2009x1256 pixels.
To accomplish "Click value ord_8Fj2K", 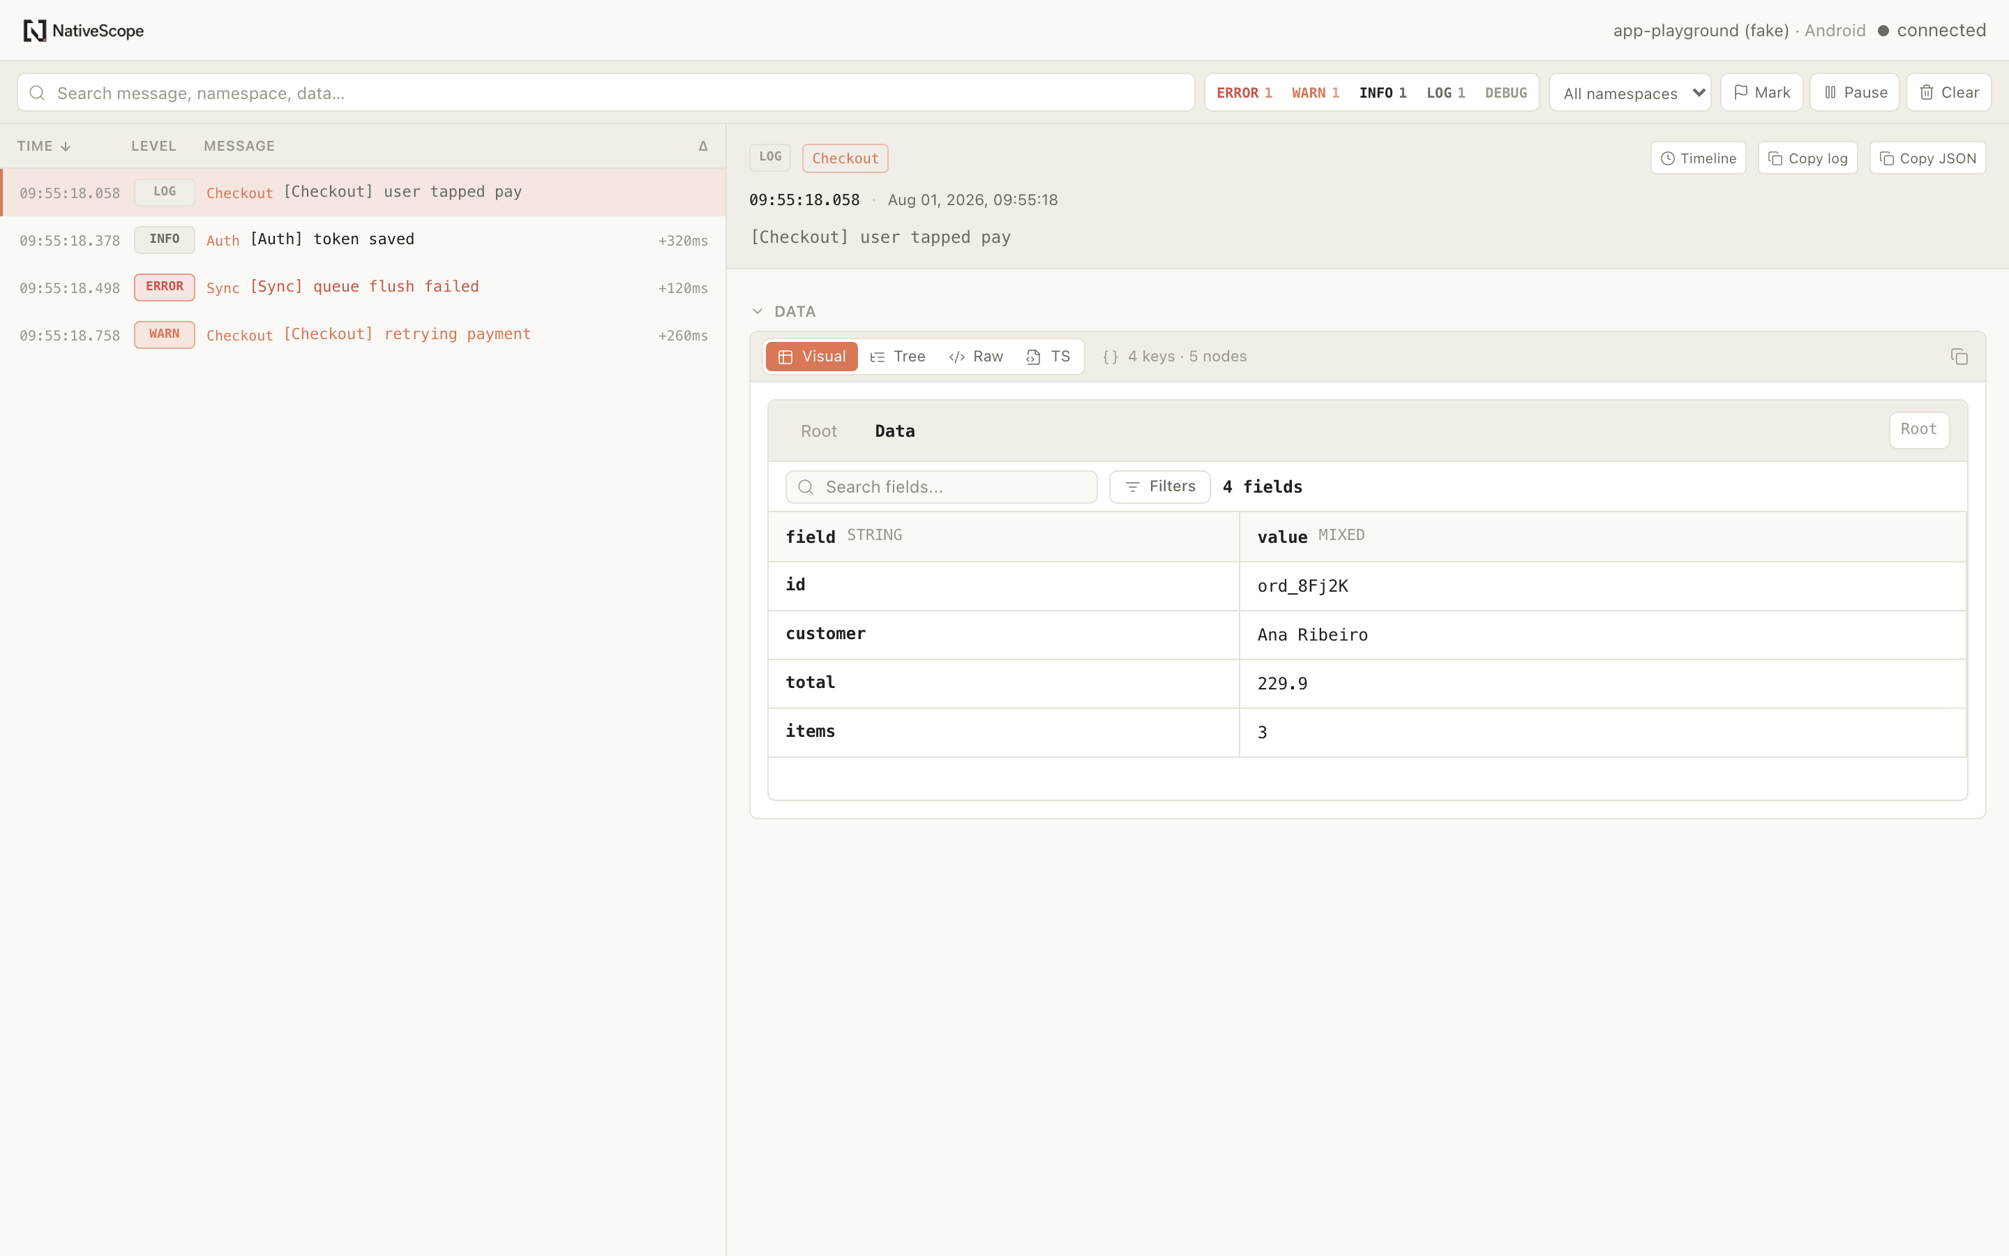I will (x=1302, y=586).
